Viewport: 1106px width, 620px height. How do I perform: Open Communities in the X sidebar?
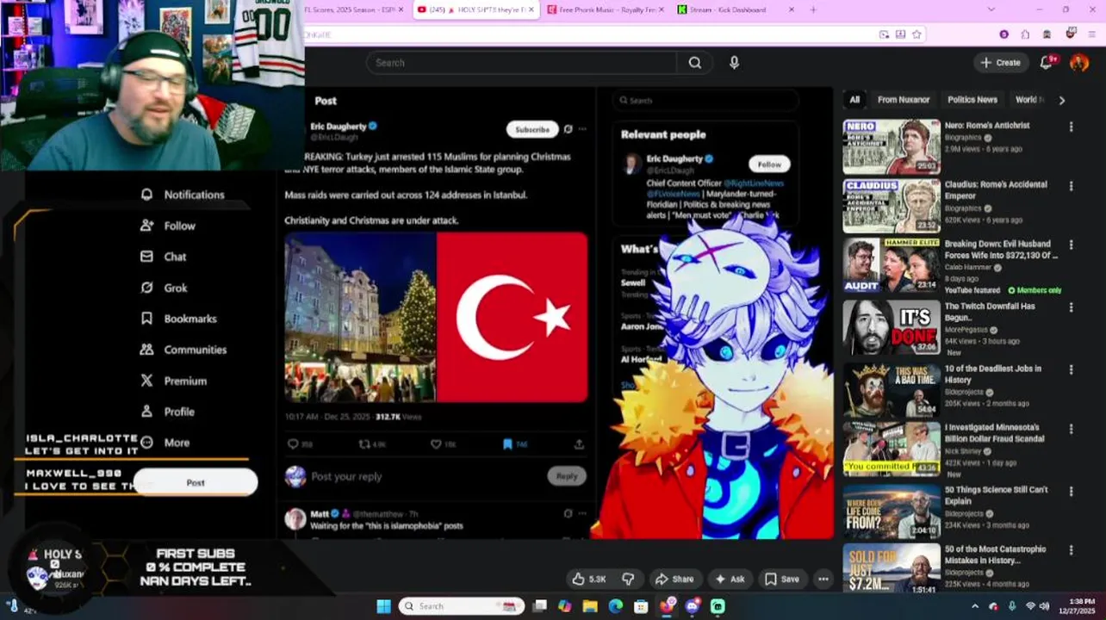(183, 350)
